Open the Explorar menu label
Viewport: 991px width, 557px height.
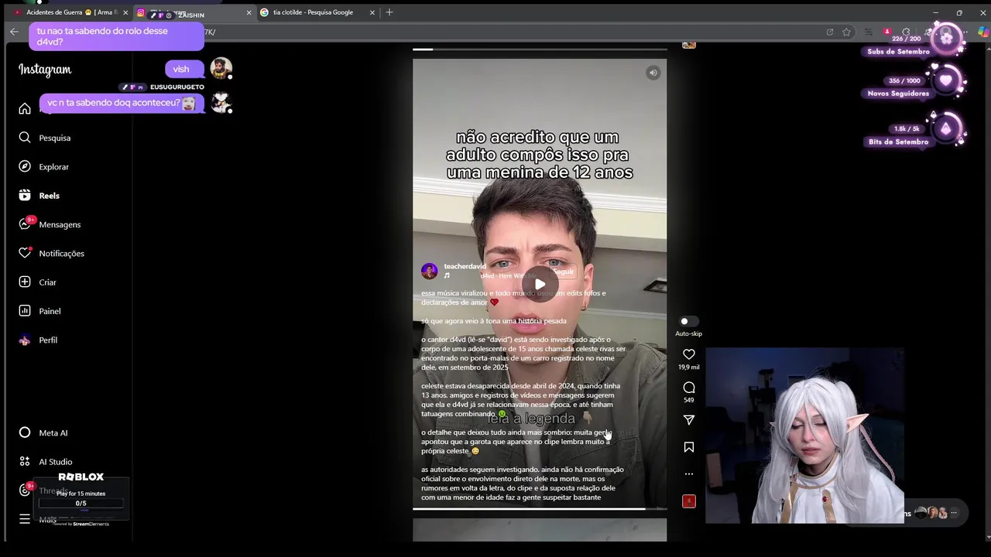[x=54, y=167]
